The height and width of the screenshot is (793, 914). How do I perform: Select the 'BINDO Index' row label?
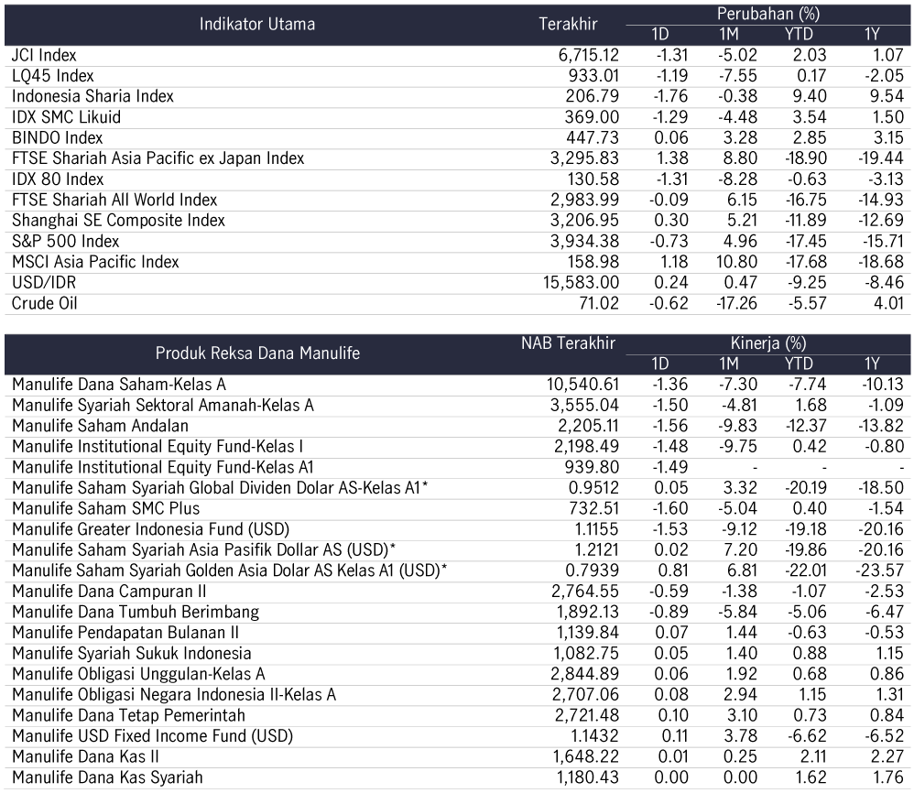[x=57, y=138]
